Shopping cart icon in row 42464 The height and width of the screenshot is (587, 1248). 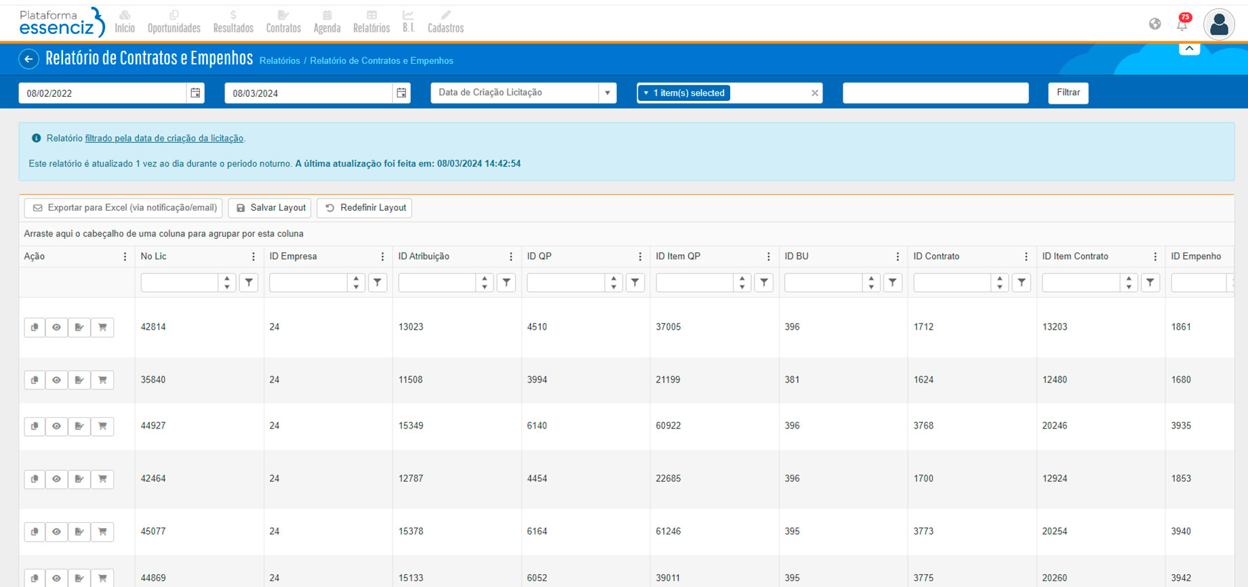102,479
